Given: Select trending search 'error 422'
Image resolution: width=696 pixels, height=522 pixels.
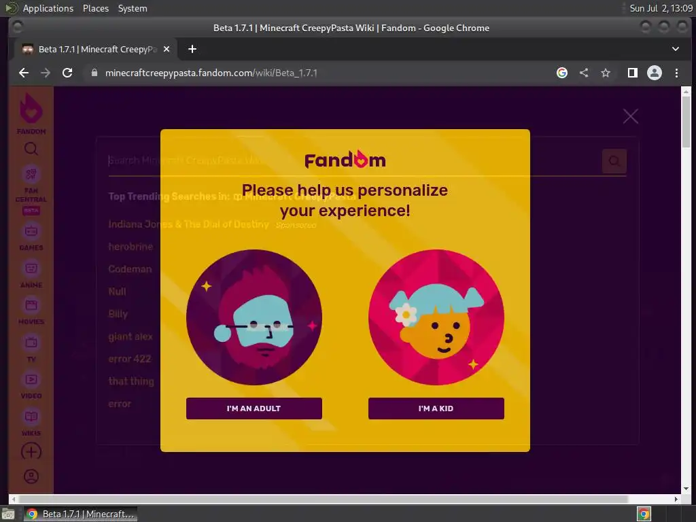Looking at the screenshot, I should [x=130, y=359].
